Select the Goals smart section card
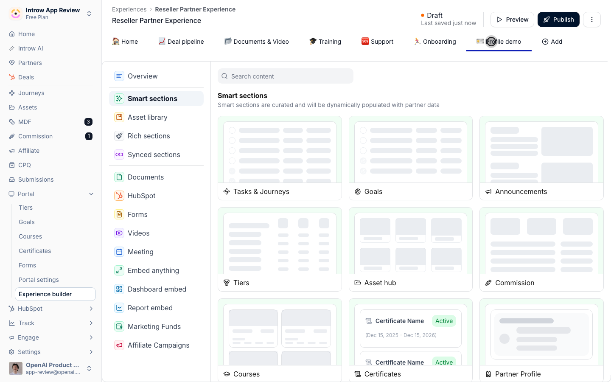Image resolution: width=611 pixels, height=382 pixels. coord(411,158)
